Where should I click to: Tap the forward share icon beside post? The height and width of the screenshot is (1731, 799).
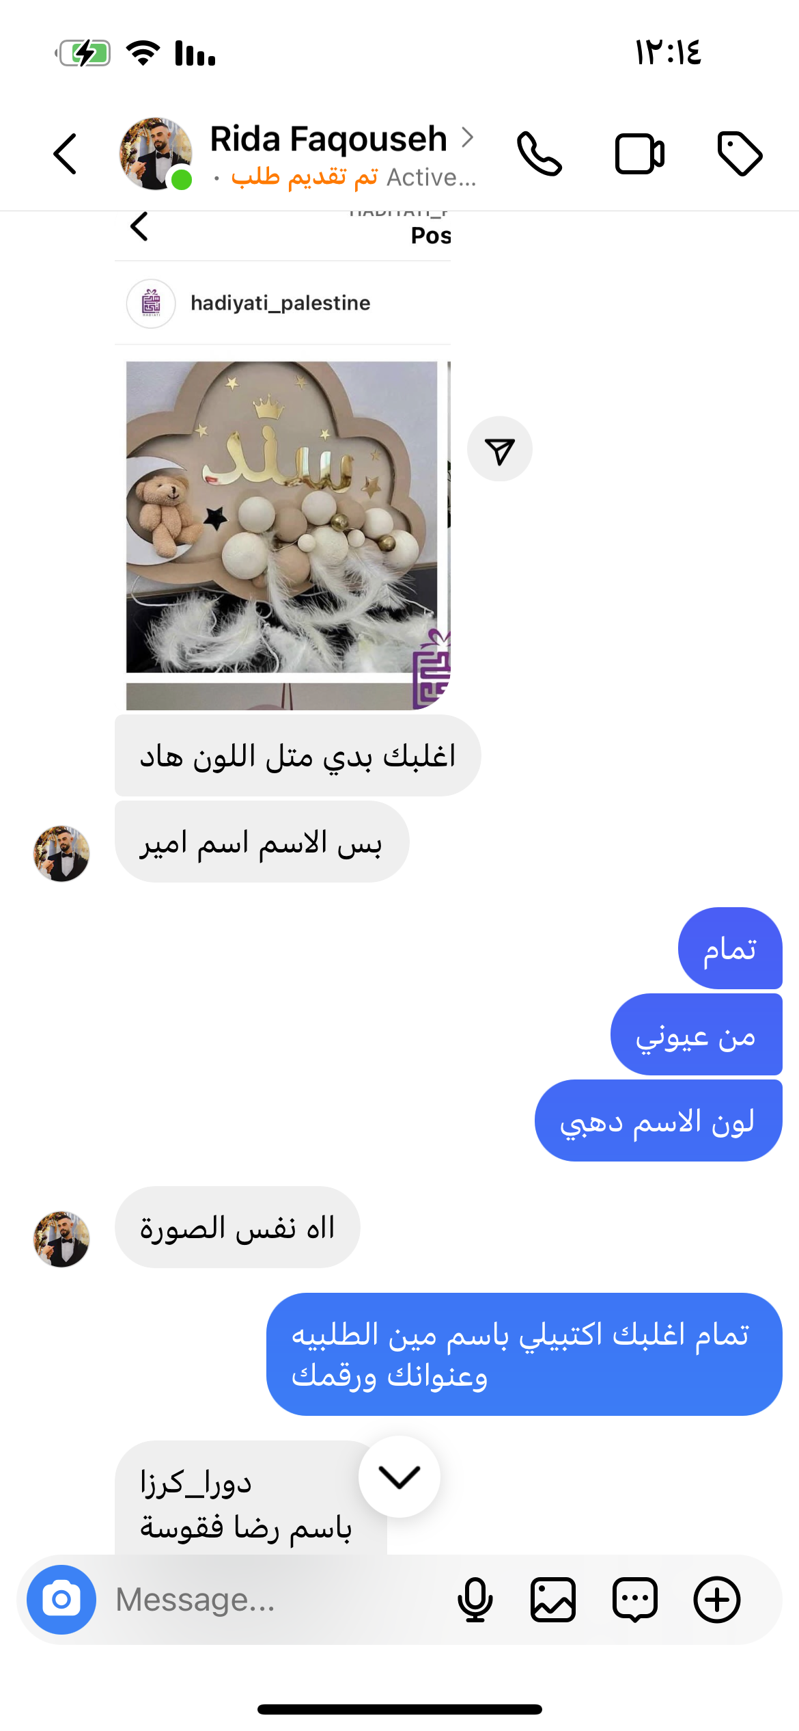pyautogui.click(x=500, y=449)
